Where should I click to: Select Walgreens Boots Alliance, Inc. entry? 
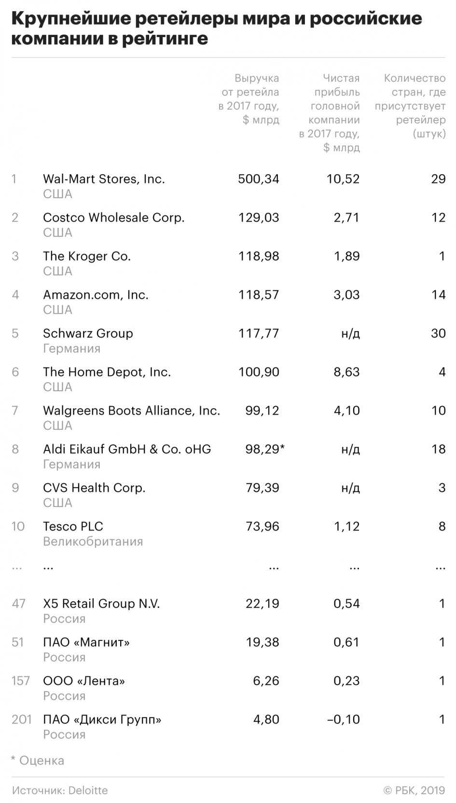pyautogui.click(x=131, y=410)
